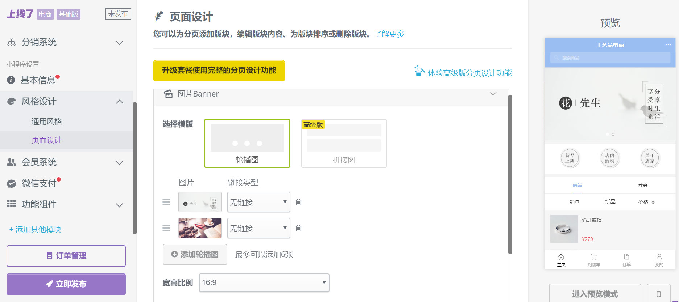The image size is (679, 302).
Task: Click the page design panel scrollbar
Action: [510, 174]
